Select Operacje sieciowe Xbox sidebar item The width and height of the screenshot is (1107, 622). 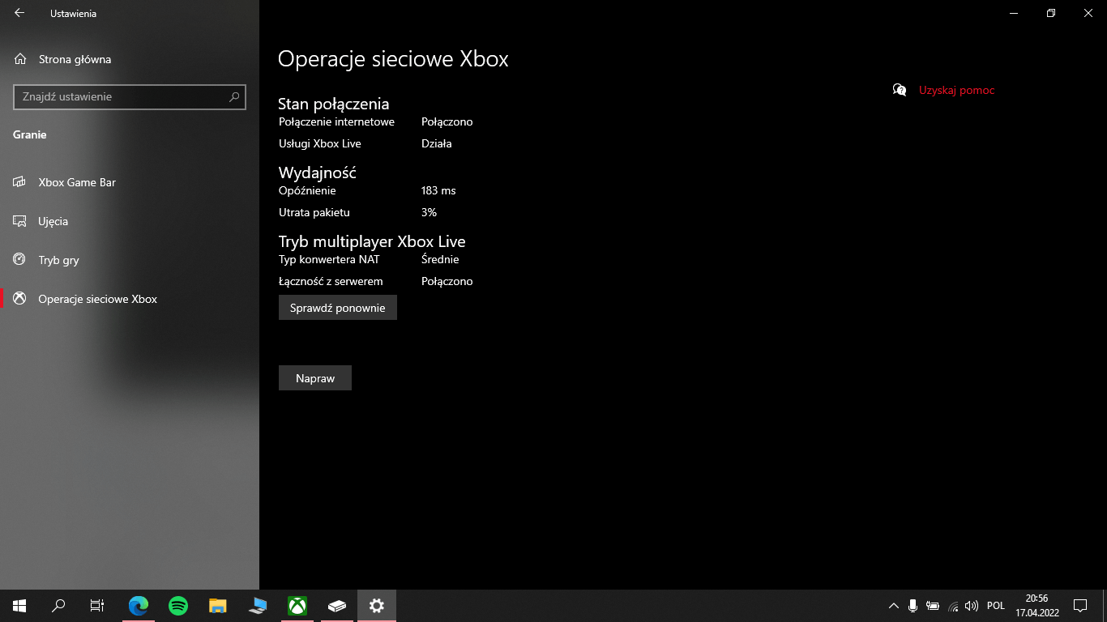pyautogui.click(x=130, y=299)
